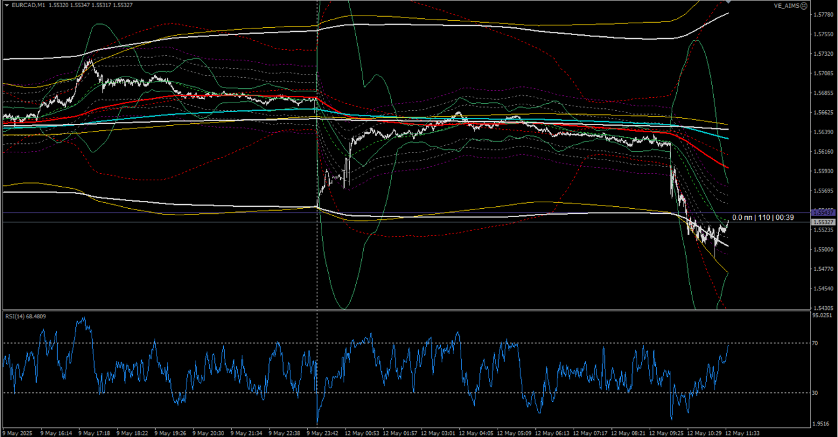Click the 12 May 03:01 time label
This screenshot has height=437, width=838.
click(438, 432)
